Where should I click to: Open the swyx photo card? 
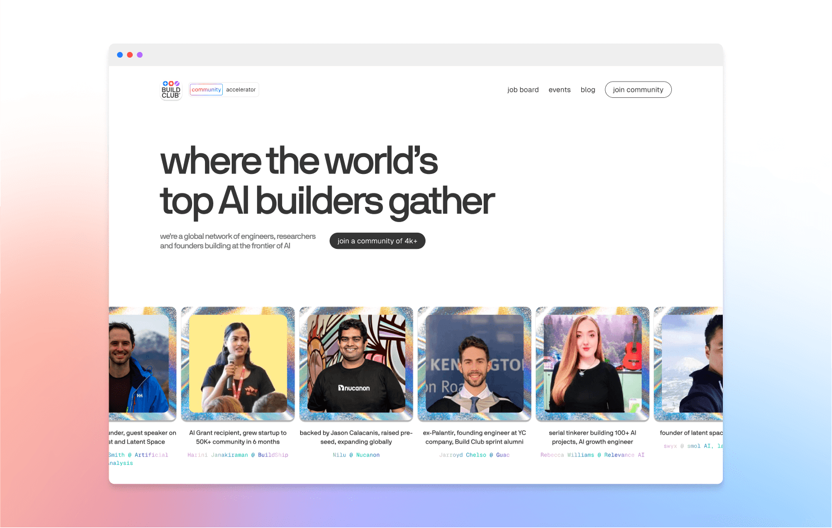688,364
